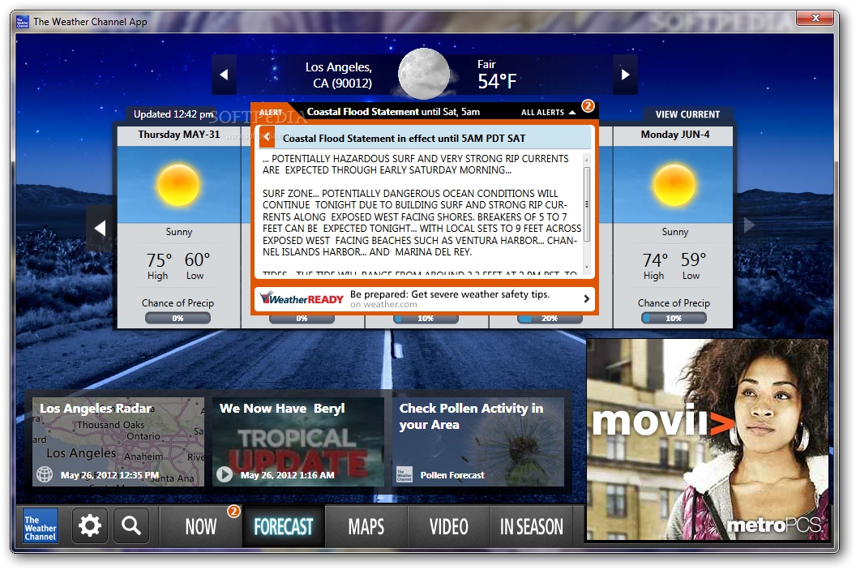Click the play icon on Tropical Update tile

point(225,474)
